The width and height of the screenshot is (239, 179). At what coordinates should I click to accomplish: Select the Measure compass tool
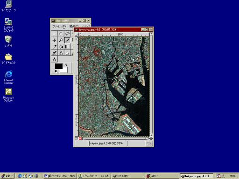click(x=54, y=59)
